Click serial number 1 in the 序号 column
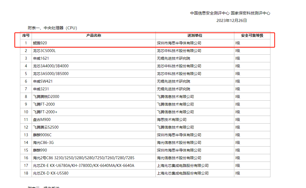This screenshot has height=188, width=306. click(26, 43)
